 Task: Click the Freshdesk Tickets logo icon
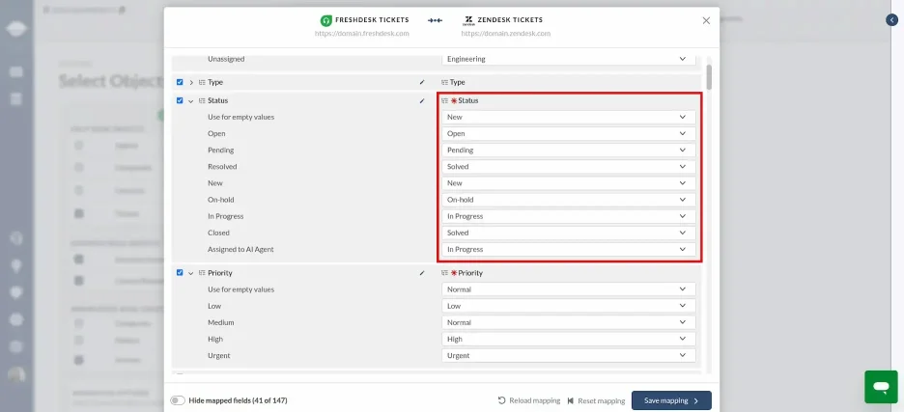(x=325, y=20)
